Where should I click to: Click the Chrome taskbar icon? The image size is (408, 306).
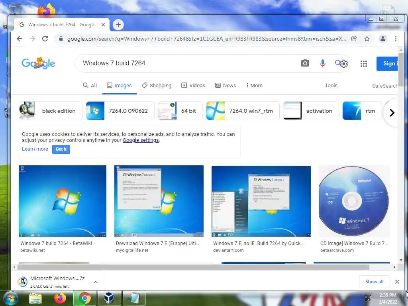pyautogui.click(x=85, y=298)
